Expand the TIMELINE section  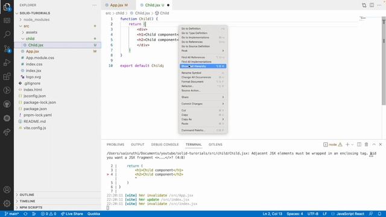tap(27, 201)
